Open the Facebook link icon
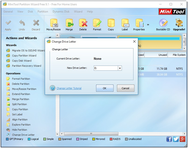 pos(169,139)
